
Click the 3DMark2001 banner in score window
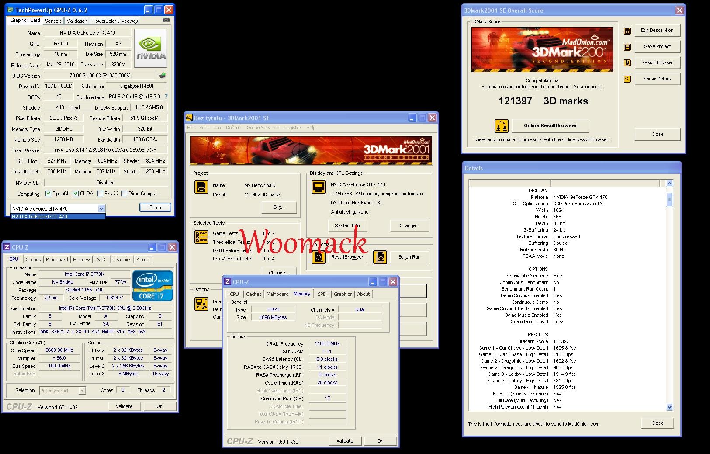click(x=542, y=49)
